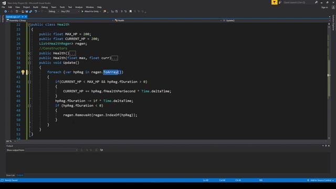Open the Solution Explorer side tab

pyautogui.click(x=333, y=23)
